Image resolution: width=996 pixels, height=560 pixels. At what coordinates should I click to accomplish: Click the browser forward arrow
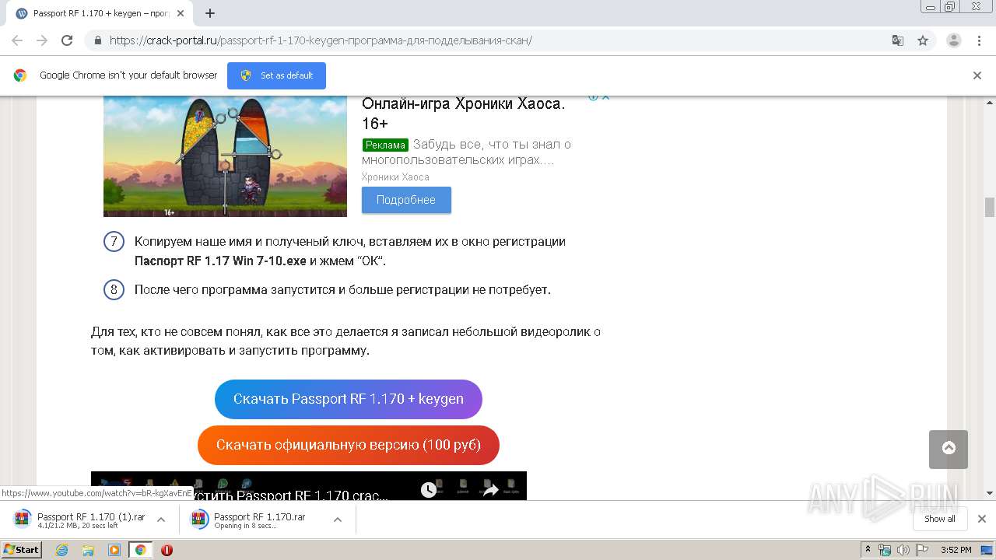point(42,40)
